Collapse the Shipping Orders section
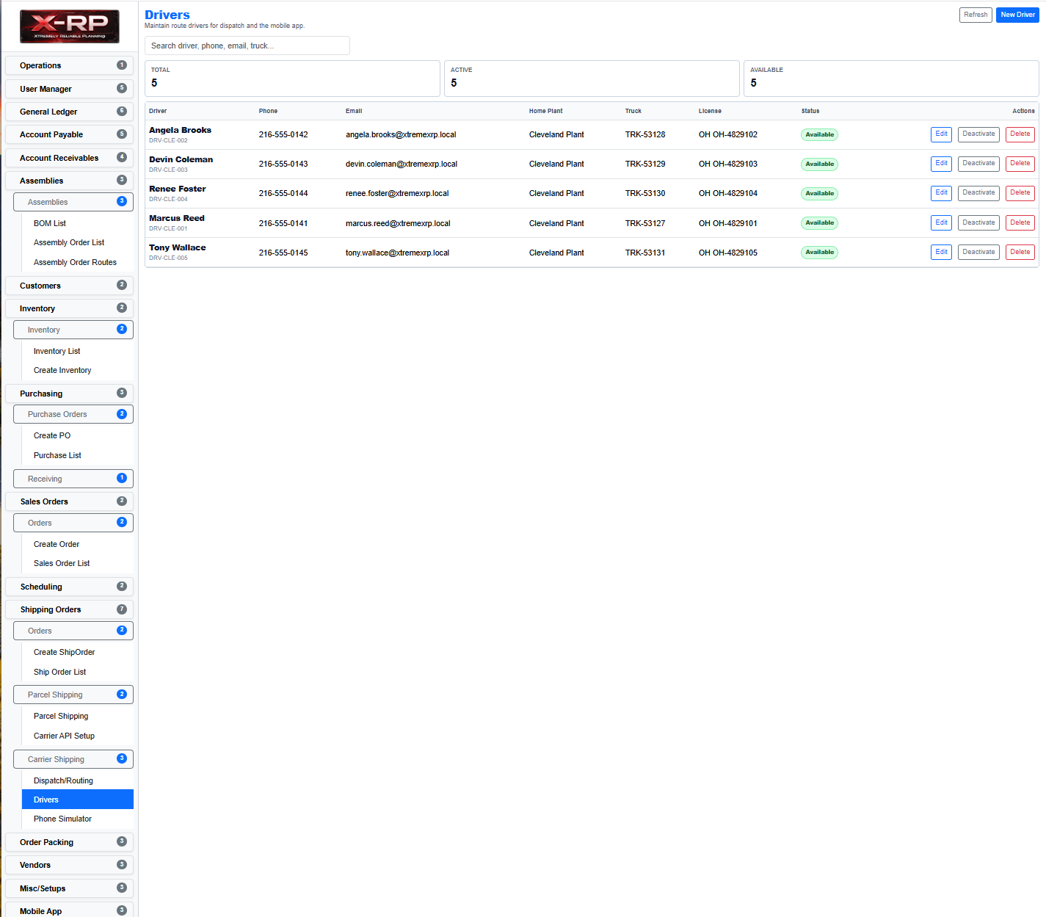 tap(69, 609)
